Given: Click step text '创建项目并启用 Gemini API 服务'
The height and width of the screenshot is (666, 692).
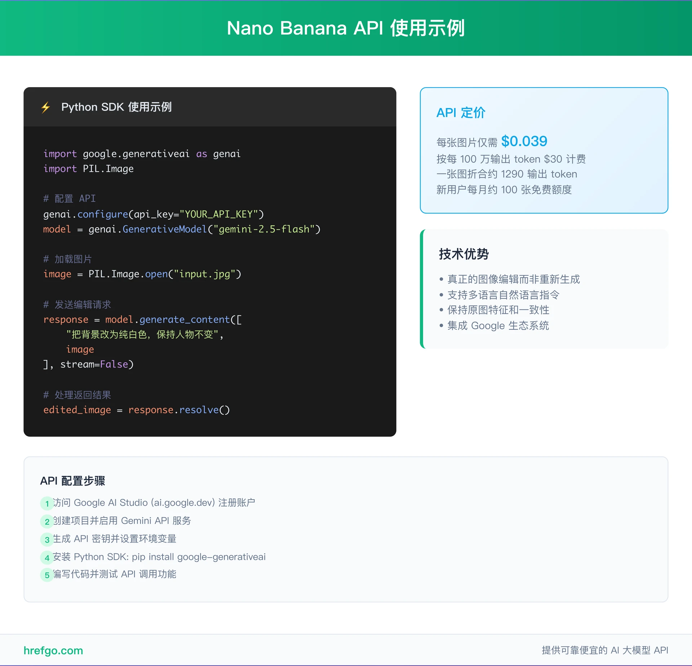Looking at the screenshot, I should [122, 521].
